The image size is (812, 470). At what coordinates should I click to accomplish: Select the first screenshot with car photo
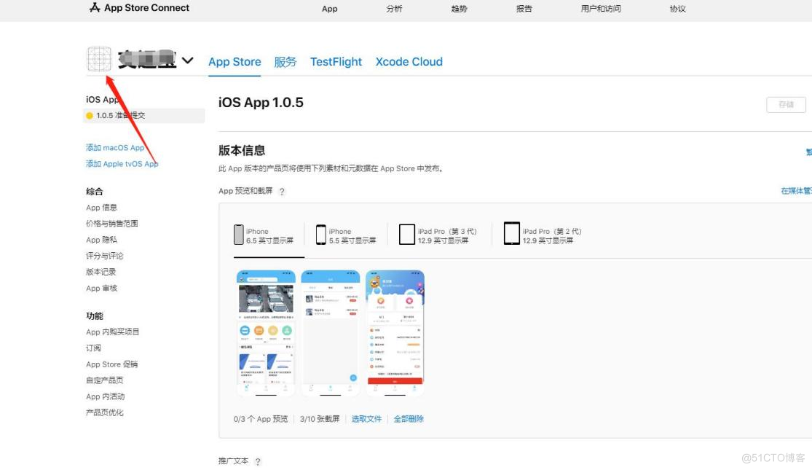pos(266,333)
